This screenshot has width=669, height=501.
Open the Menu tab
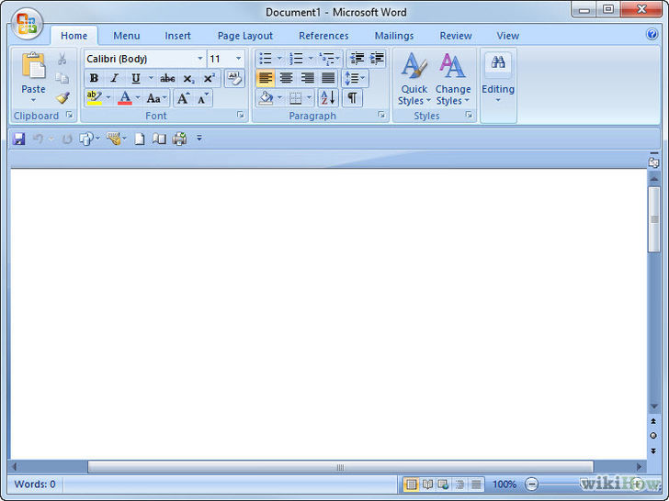pos(126,36)
